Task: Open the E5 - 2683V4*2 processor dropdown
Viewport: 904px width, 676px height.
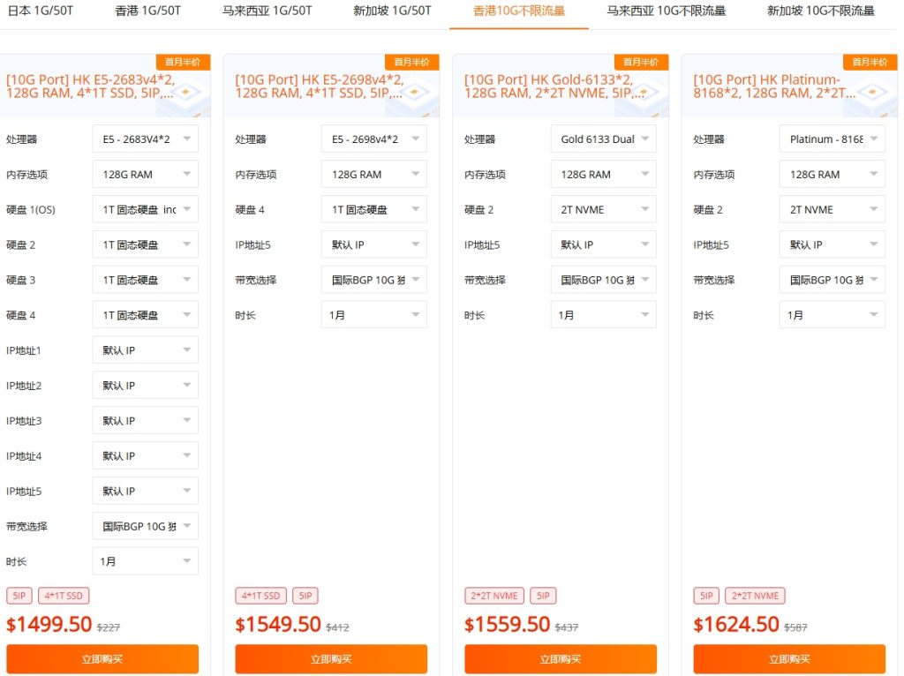Action: tap(146, 139)
